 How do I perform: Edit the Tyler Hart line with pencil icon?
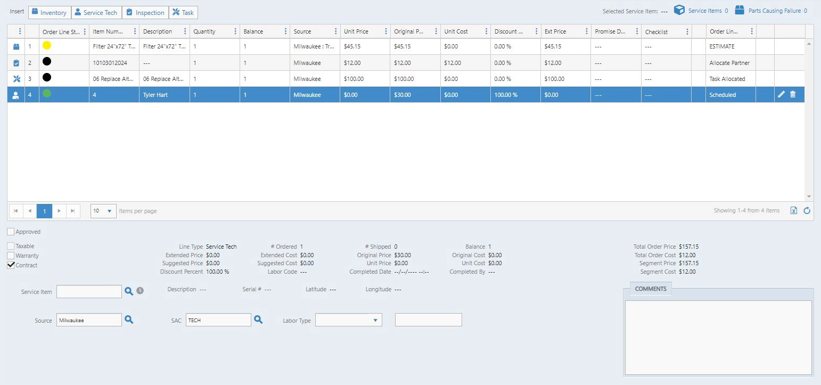click(781, 94)
